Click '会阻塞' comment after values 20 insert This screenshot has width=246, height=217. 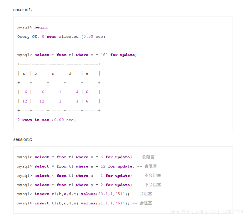point(146,194)
